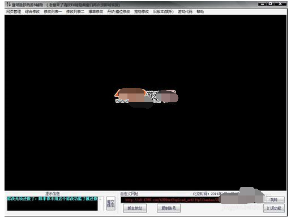Click the watermark logo in game area
This screenshot has height=217, width=295.
[146, 97]
